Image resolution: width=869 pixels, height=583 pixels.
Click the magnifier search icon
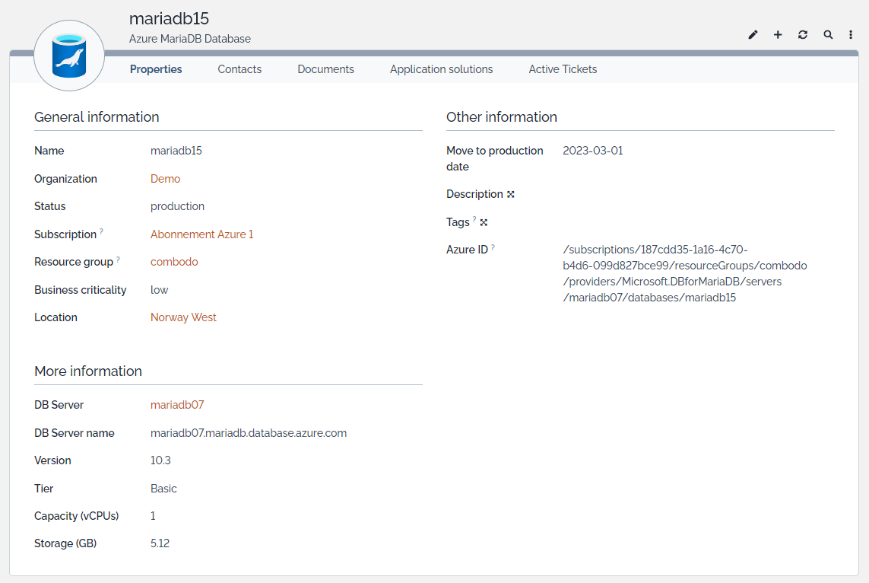828,35
